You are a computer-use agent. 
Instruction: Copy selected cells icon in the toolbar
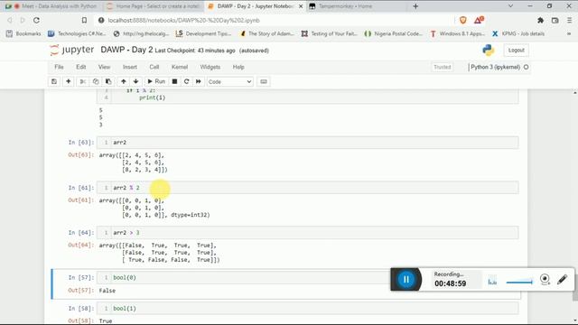click(96, 81)
